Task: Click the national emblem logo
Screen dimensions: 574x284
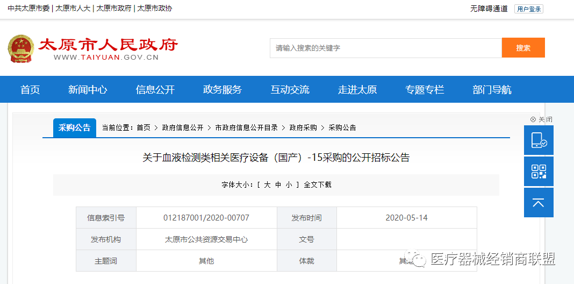Action: (x=20, y=49)
